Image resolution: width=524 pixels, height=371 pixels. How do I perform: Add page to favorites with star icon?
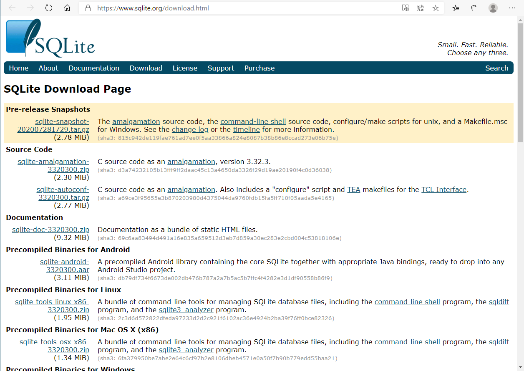click(436, 8)
